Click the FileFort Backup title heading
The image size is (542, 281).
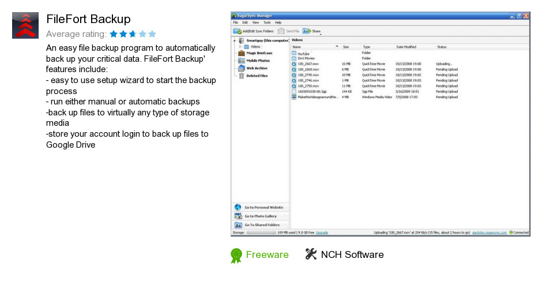click(88, 19)
